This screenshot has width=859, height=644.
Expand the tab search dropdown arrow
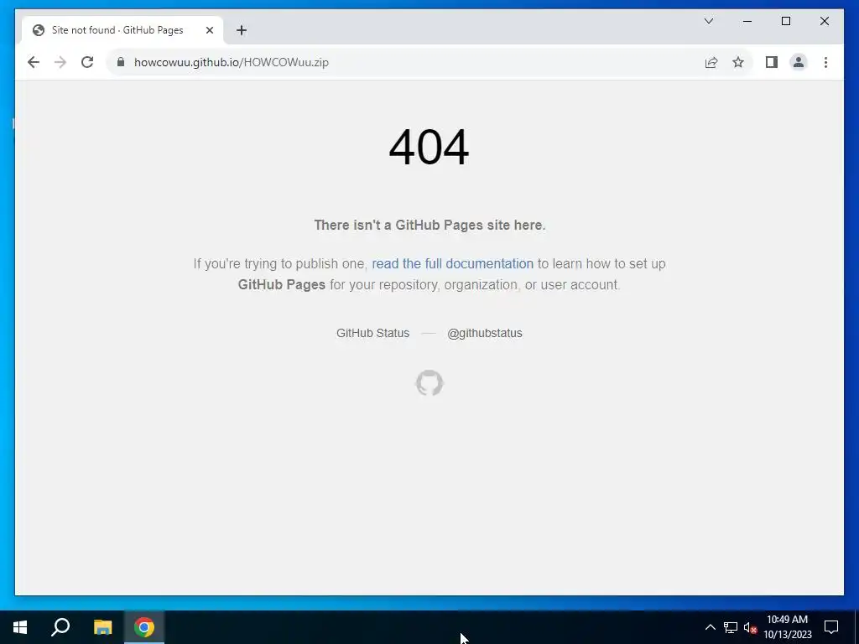(x=708, y=21)
